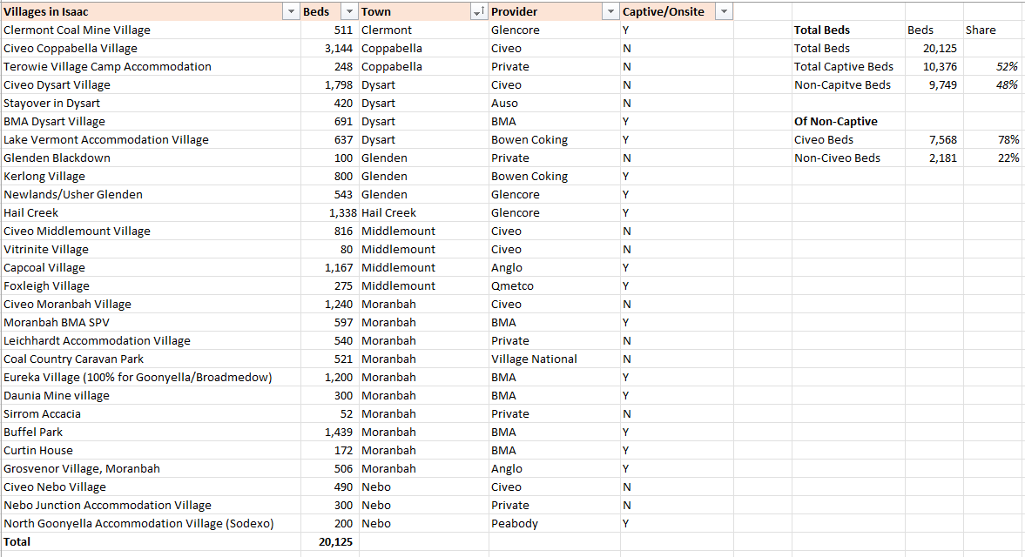
Task: Select the 'Civeo Beds' label cell
Action: click(x=848, y=140)
